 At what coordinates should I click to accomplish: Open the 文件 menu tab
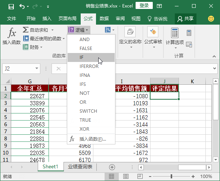pos(12,19)
